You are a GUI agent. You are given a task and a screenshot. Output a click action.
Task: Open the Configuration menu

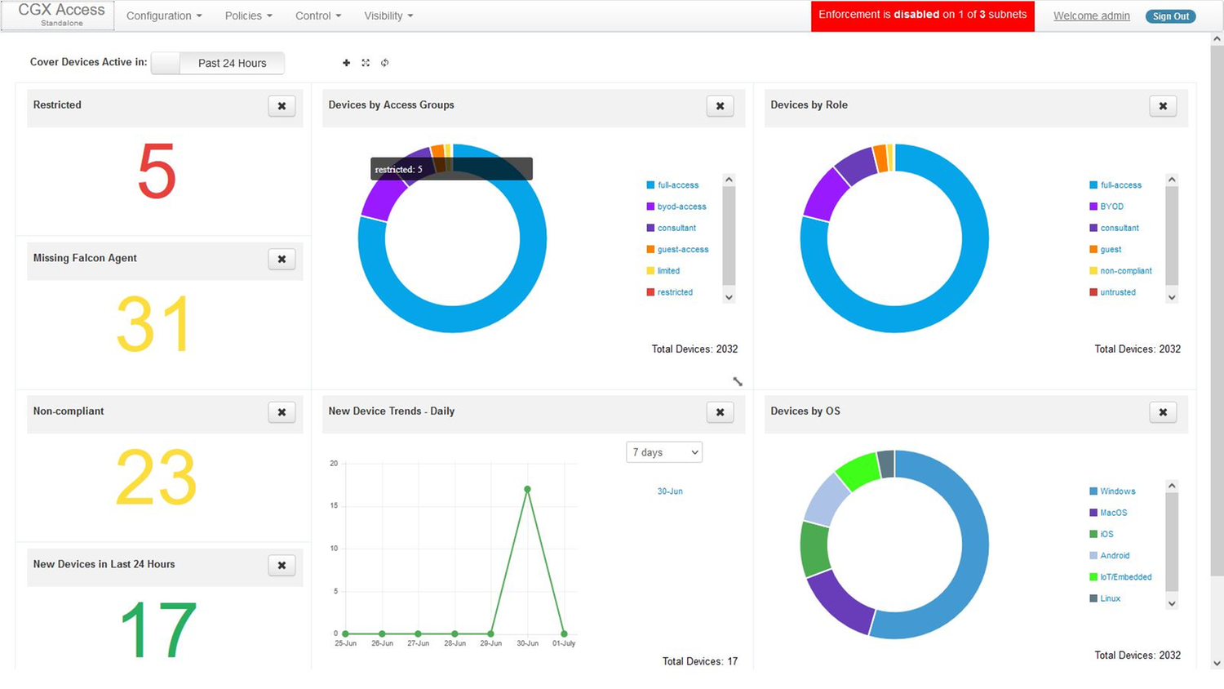162,16
